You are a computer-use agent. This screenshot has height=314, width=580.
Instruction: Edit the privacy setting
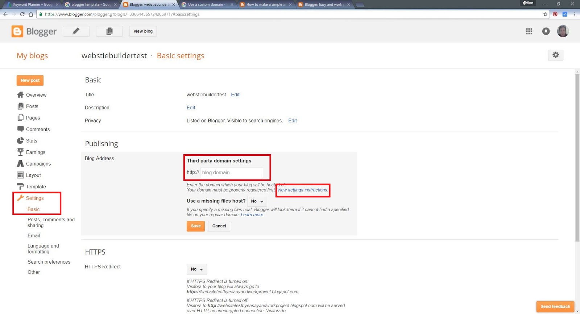pos(293,121)
